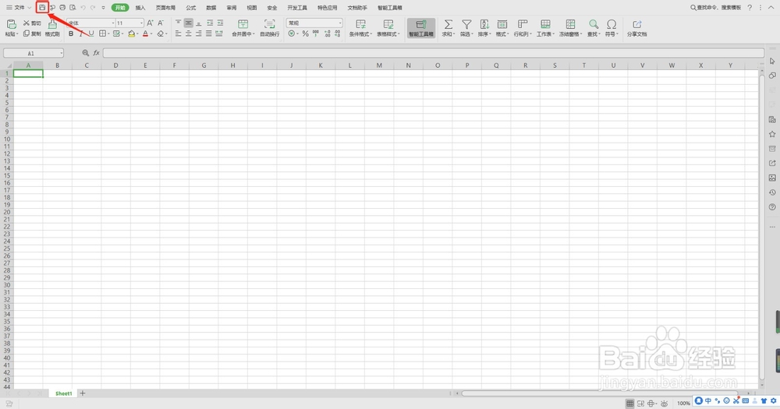Align cell text left
Screen dimensions: 780x409
click(x=178, y=33)
